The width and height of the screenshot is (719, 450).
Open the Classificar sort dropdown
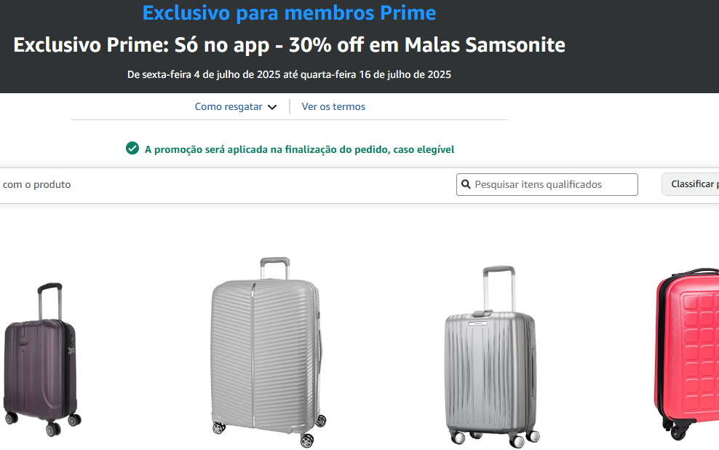(x=691, y=184)
